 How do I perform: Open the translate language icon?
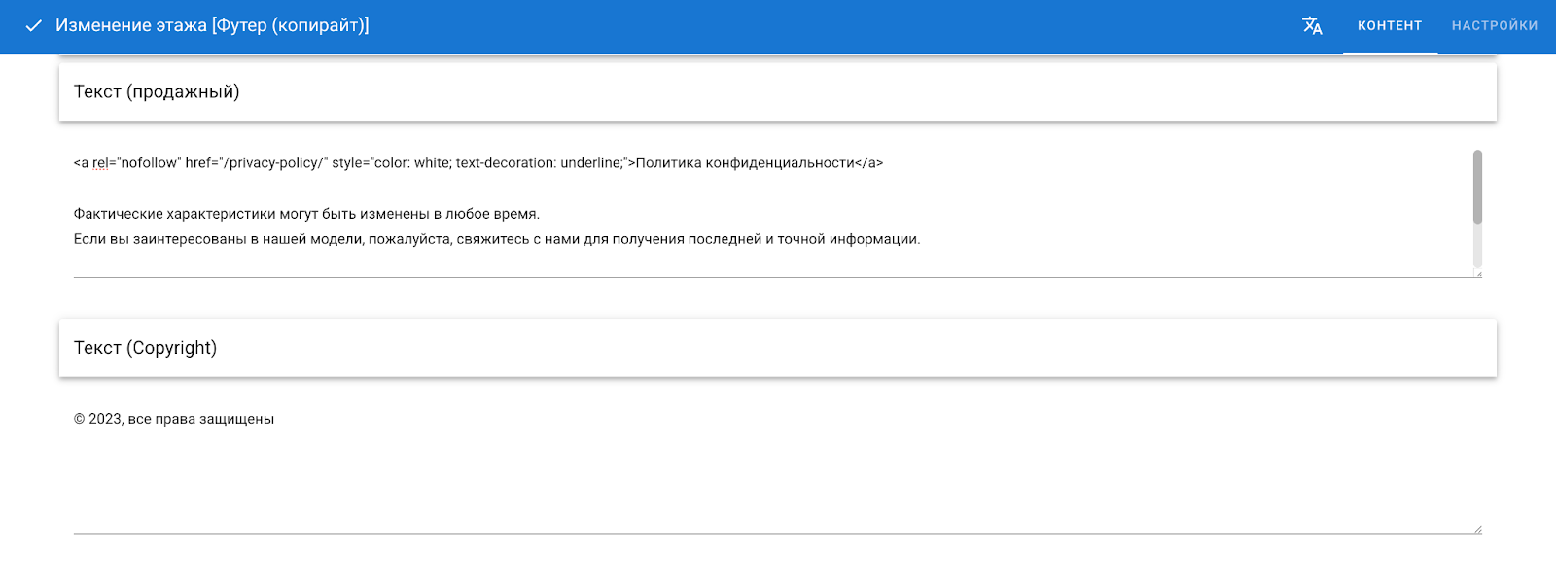pyautogui.click(x=1312, y=26)
